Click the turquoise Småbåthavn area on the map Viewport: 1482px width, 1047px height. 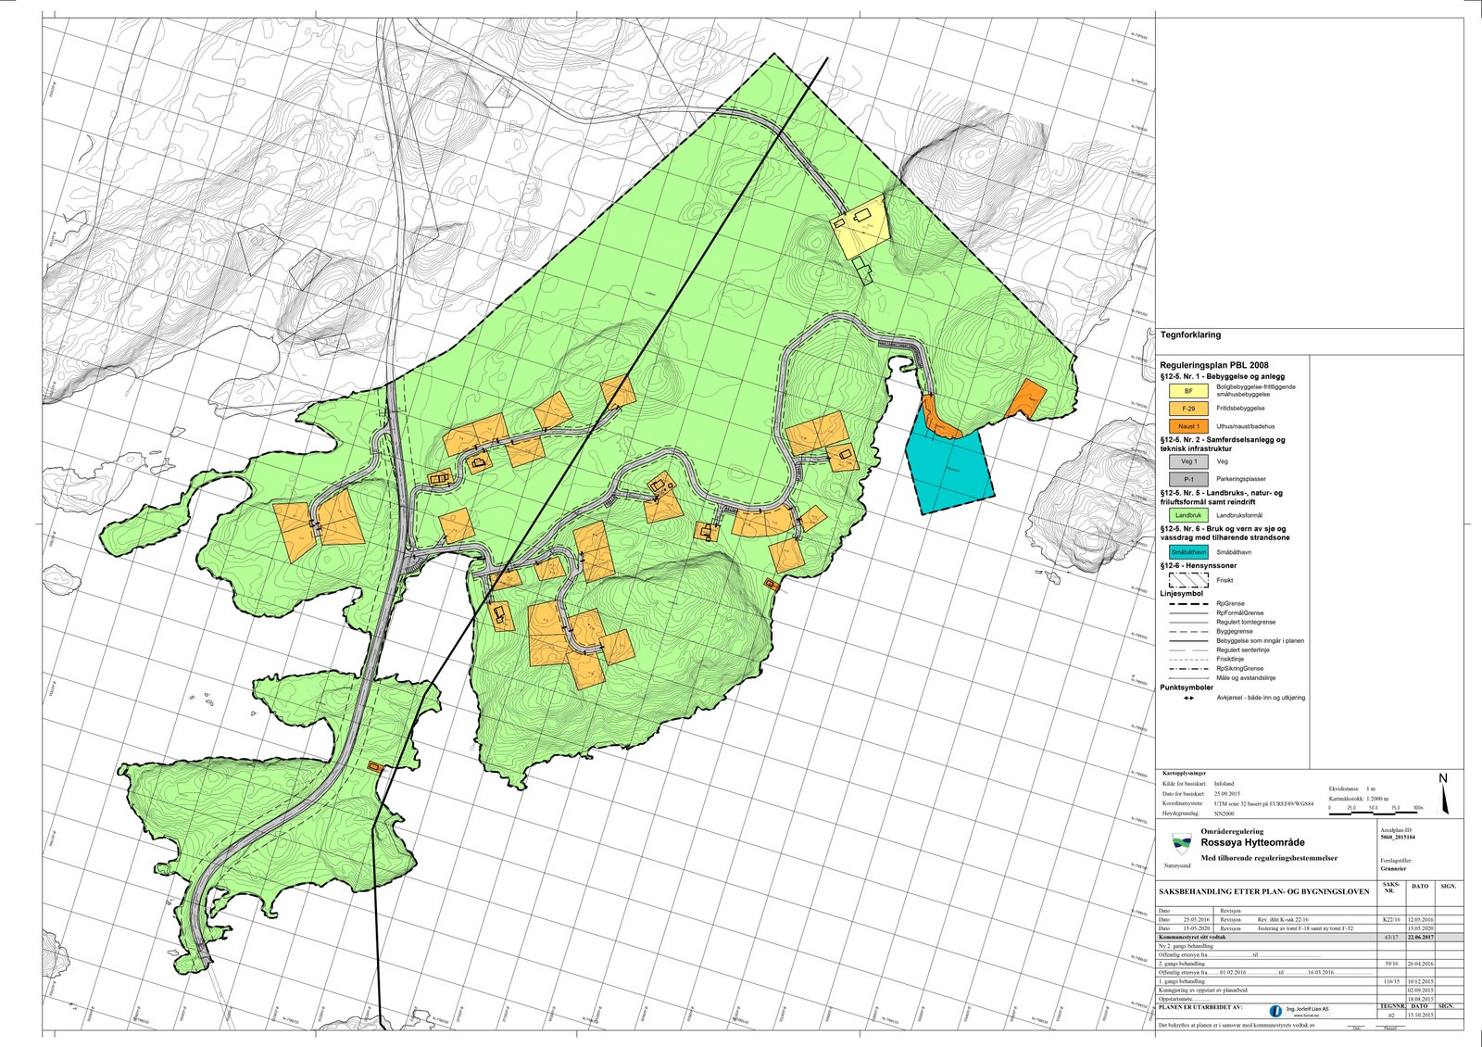point(950,466)
